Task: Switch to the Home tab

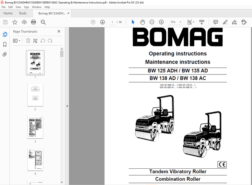Action: coord(8,13)
